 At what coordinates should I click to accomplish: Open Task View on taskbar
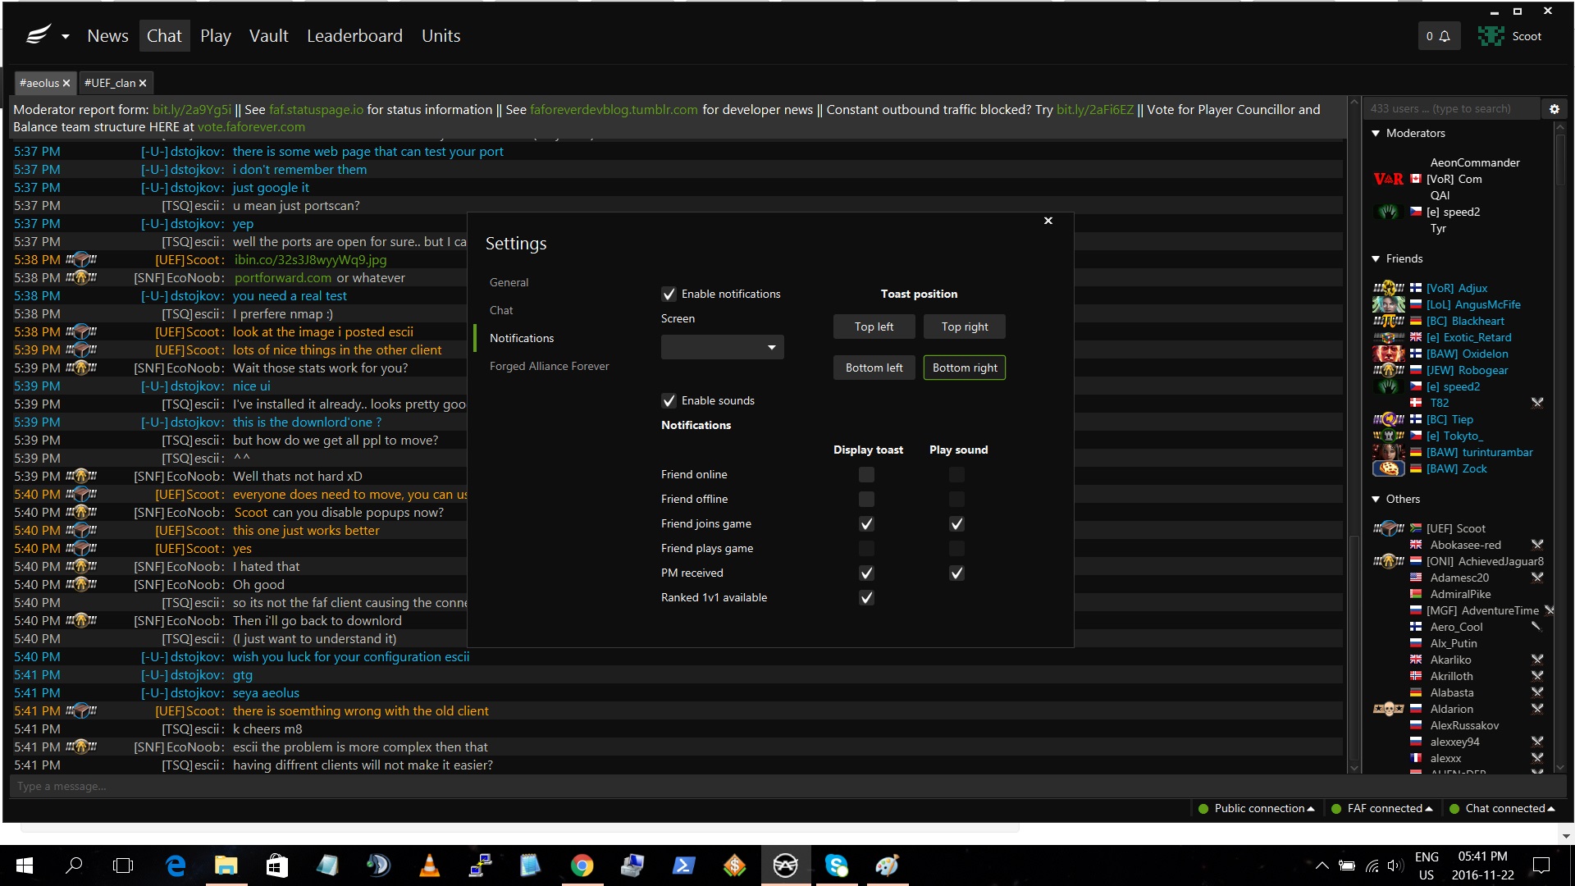point(123,865)
